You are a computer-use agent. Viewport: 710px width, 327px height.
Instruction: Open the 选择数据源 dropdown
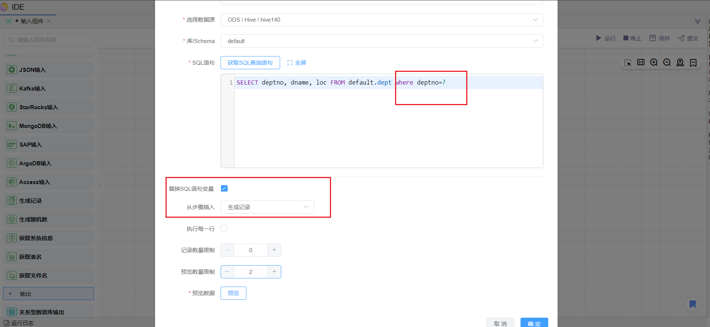(382, 20)
